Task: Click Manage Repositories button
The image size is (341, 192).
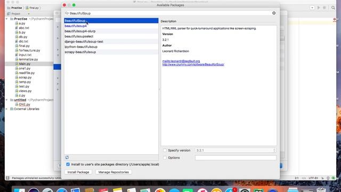Action: point(113,172)
